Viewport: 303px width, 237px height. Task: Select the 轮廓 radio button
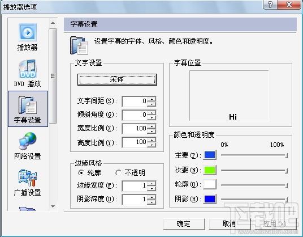[81, 172]
